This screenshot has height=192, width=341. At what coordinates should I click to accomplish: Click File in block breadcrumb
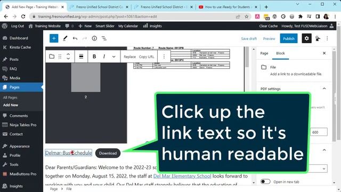69,189
